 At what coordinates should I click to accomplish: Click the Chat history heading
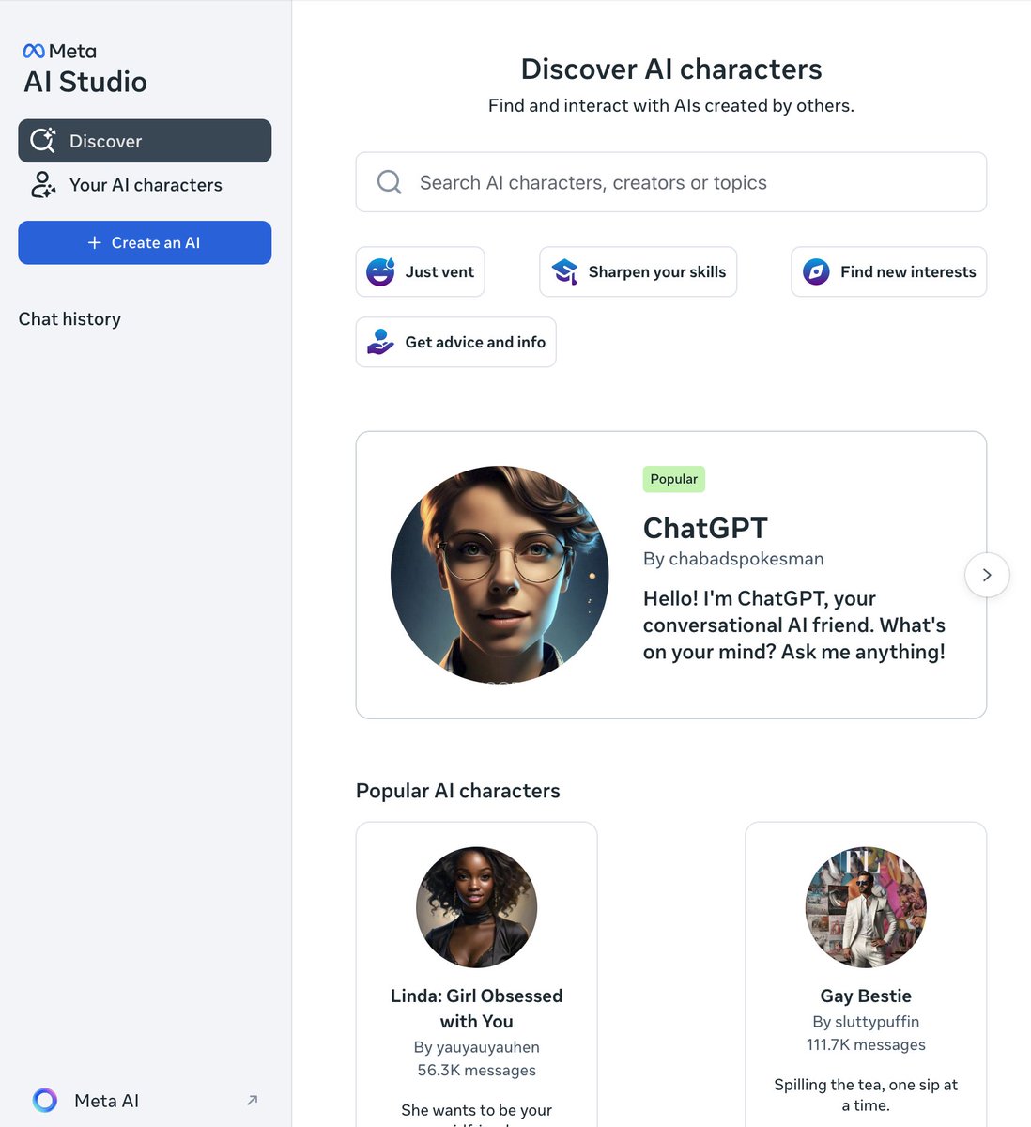tap(69, 319)
